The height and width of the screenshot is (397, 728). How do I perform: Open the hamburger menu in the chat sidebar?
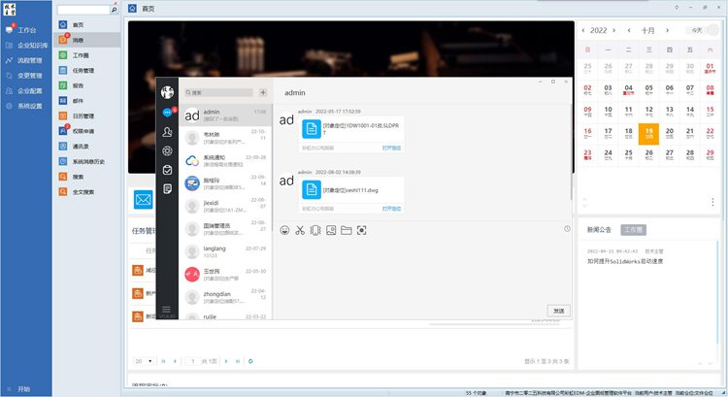coord(167,310)
